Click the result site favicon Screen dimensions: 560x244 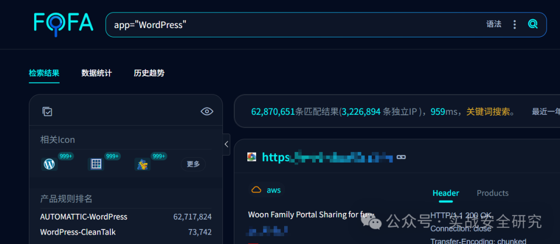pos(252,157)
